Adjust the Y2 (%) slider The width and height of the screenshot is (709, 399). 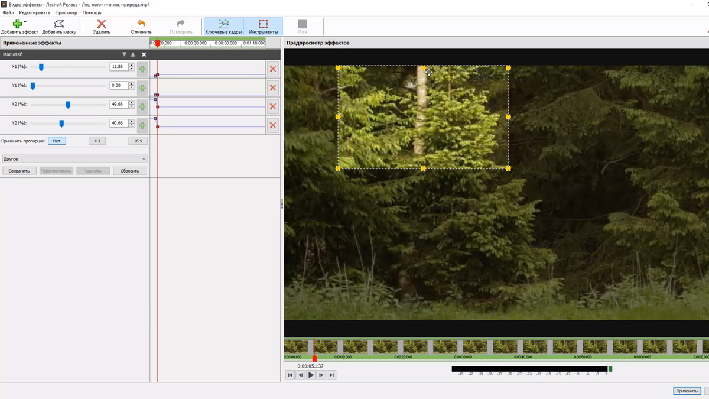tap(61, 124)
